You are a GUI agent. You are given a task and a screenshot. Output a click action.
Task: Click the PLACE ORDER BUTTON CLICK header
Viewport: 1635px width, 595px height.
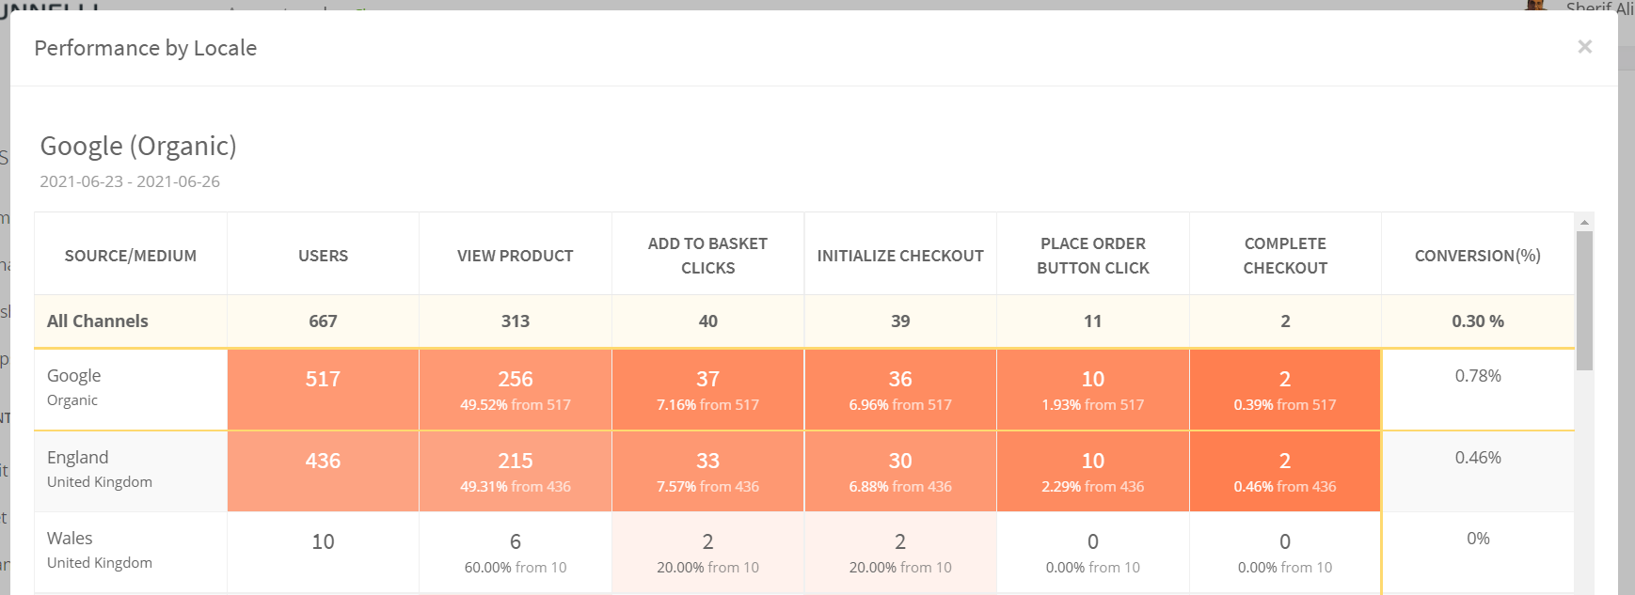click(1093, 256)
